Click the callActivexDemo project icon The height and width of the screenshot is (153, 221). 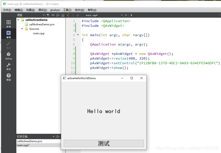point(23,20)
